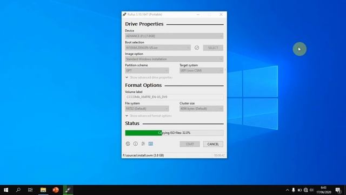The image size is (346, 195).
Task: Open File Explorer from taskbar
Action: (x=43, y=190)
